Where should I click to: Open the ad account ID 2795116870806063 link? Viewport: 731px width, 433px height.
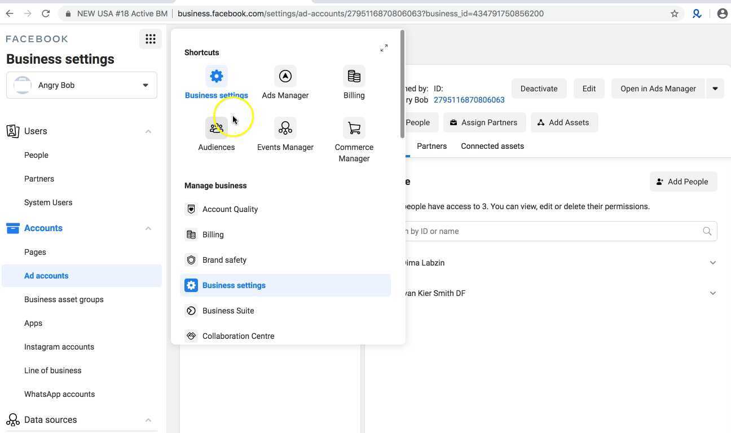pyautogui.click(x=469, y=100)
